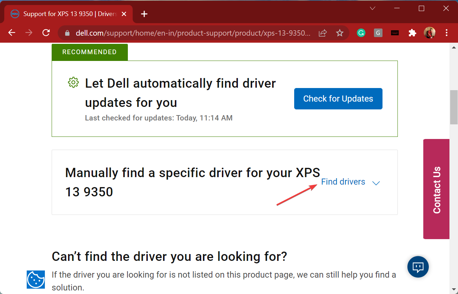Bookmark this page with the star icon
458x294 pixels.
point(340,33)
